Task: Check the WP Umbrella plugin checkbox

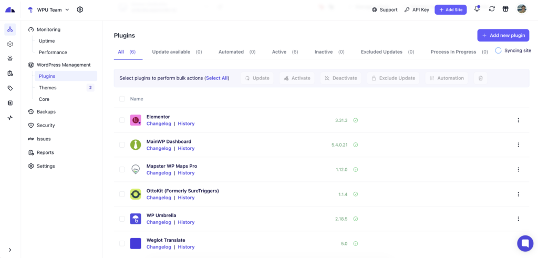Action: (x=122, y=219)
